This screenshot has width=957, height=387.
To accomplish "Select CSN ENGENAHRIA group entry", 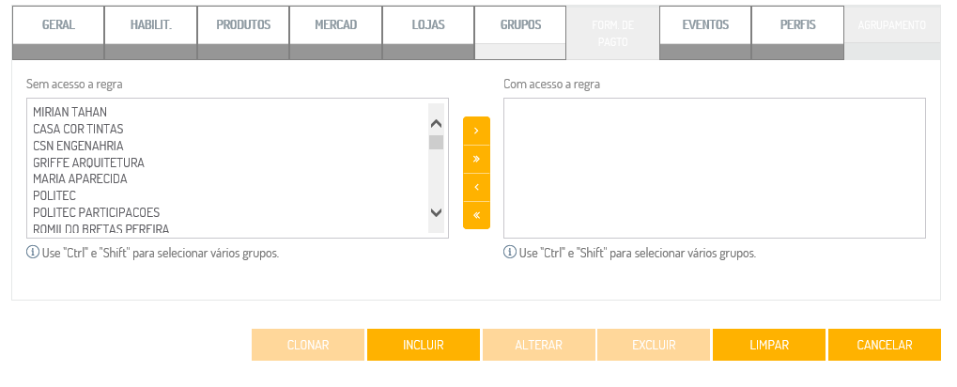I will point(78,146).
